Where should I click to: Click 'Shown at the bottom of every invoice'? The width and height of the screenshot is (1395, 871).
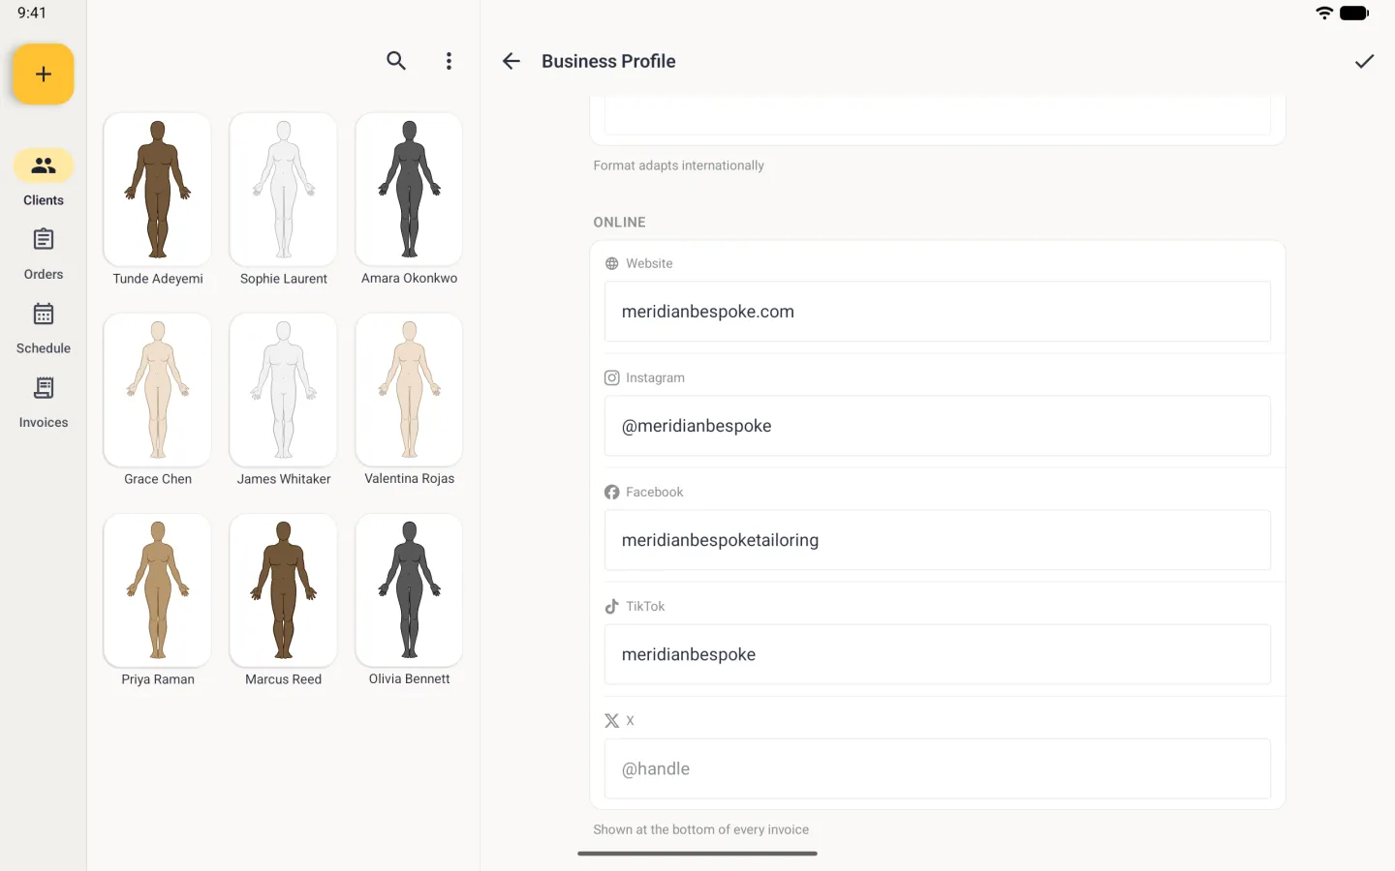700,829
